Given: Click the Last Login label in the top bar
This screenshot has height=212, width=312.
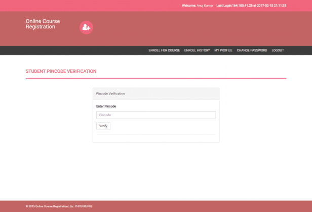Looking at the screenshot, I should (x=224, y=6).
